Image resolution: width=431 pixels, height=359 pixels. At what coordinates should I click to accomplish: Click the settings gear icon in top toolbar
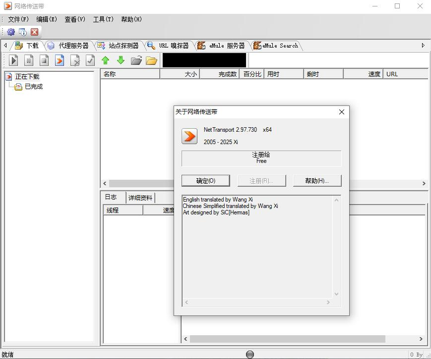11,32
